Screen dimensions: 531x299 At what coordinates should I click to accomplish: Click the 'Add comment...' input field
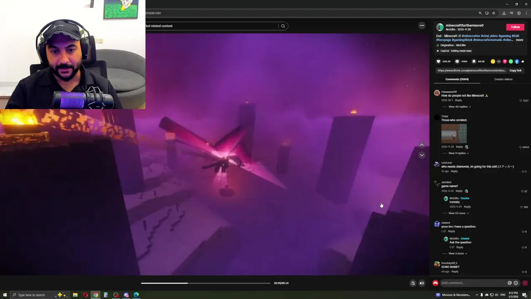(473, 283)
